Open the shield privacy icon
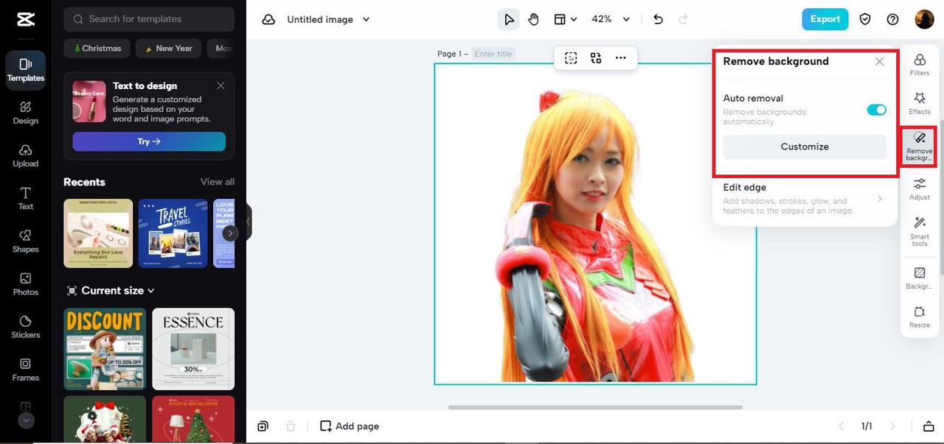 866,20
